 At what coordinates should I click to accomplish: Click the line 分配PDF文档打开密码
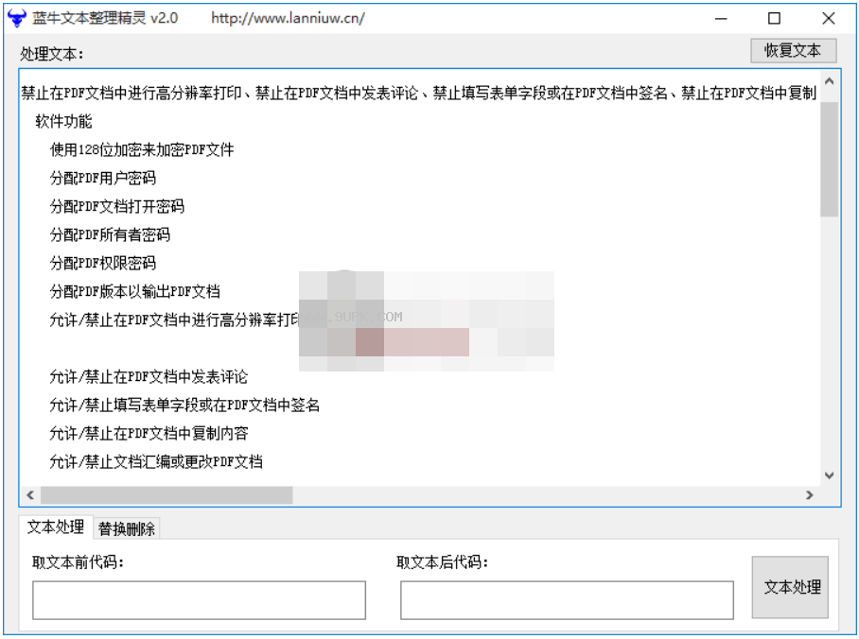coord(116,206)
